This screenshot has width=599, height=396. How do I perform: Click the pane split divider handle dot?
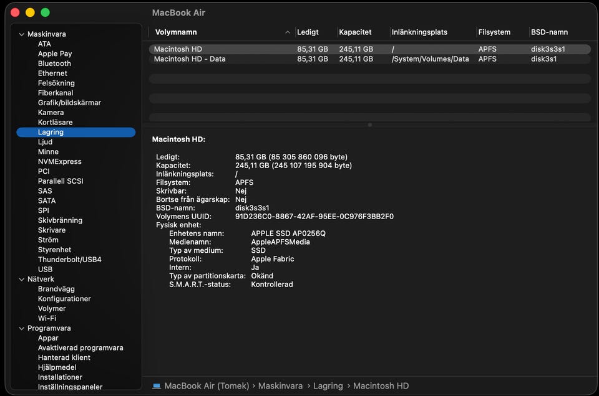(x=369, y=125)
